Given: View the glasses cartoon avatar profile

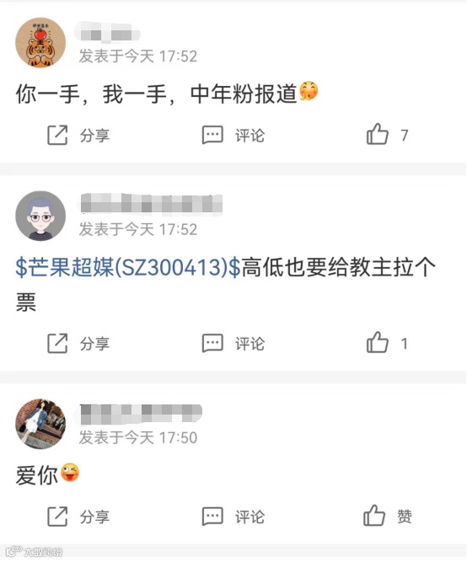Looking at the screenshot, I should [40, 216].
